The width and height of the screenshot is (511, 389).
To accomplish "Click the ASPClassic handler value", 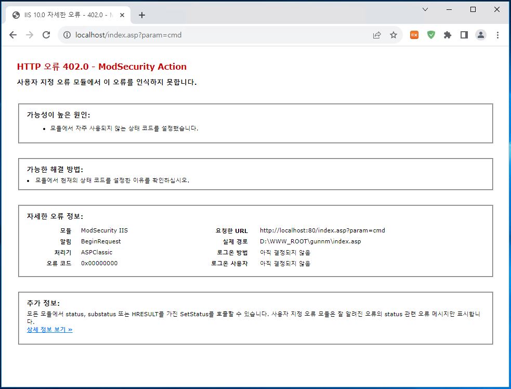I will point(97,252).
